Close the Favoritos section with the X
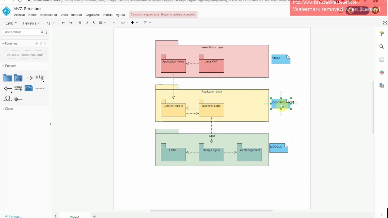The image size is (388, 218). [45, 44]
